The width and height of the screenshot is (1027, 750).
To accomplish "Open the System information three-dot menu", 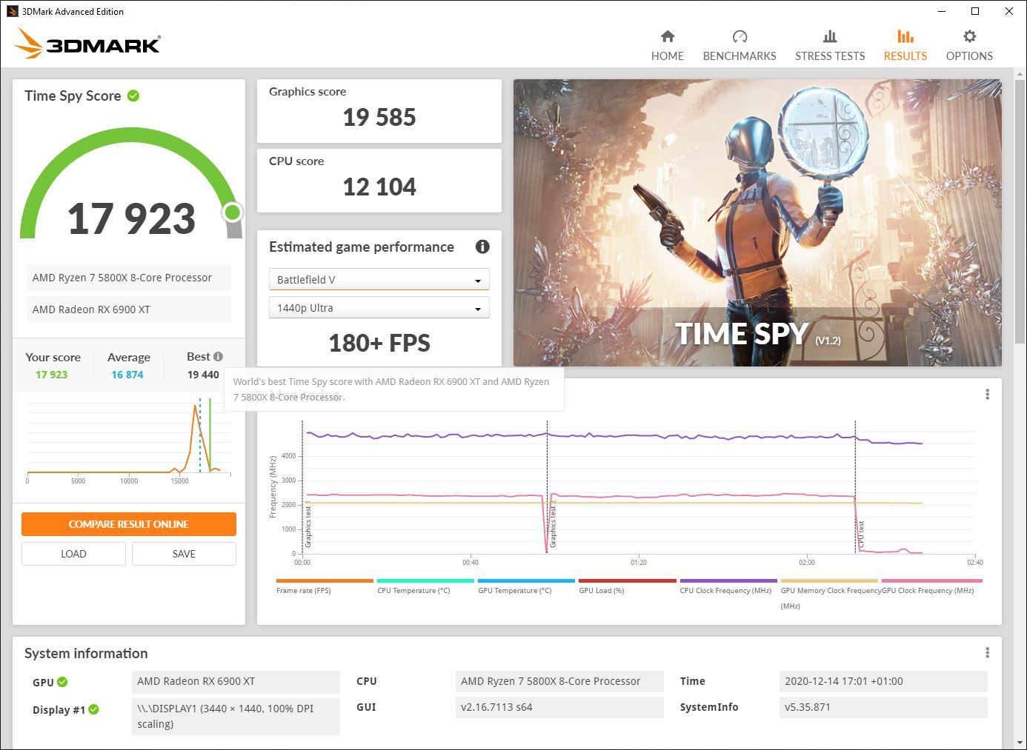I will click(x=987, y=652).
